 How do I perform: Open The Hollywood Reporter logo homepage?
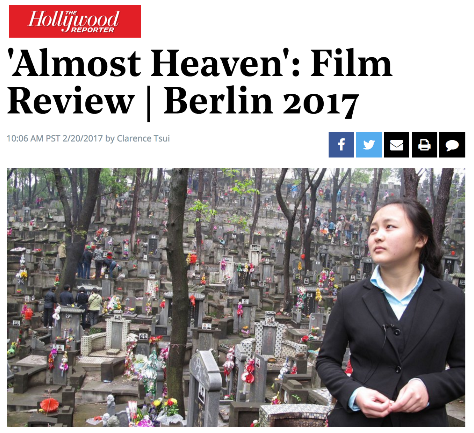click(75, 21)
